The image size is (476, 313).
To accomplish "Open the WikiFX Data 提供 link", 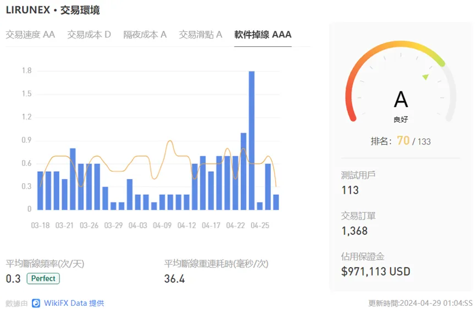I will [x=74, y=303].
